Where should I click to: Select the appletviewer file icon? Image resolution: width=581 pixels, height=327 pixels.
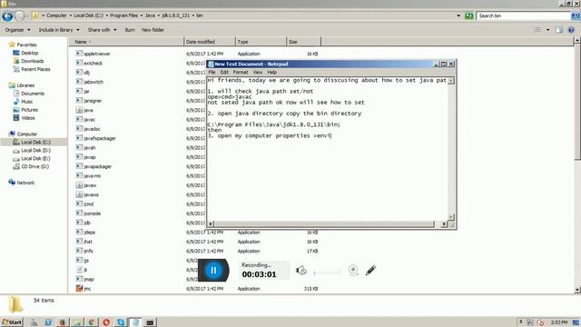tap(79, 54)
